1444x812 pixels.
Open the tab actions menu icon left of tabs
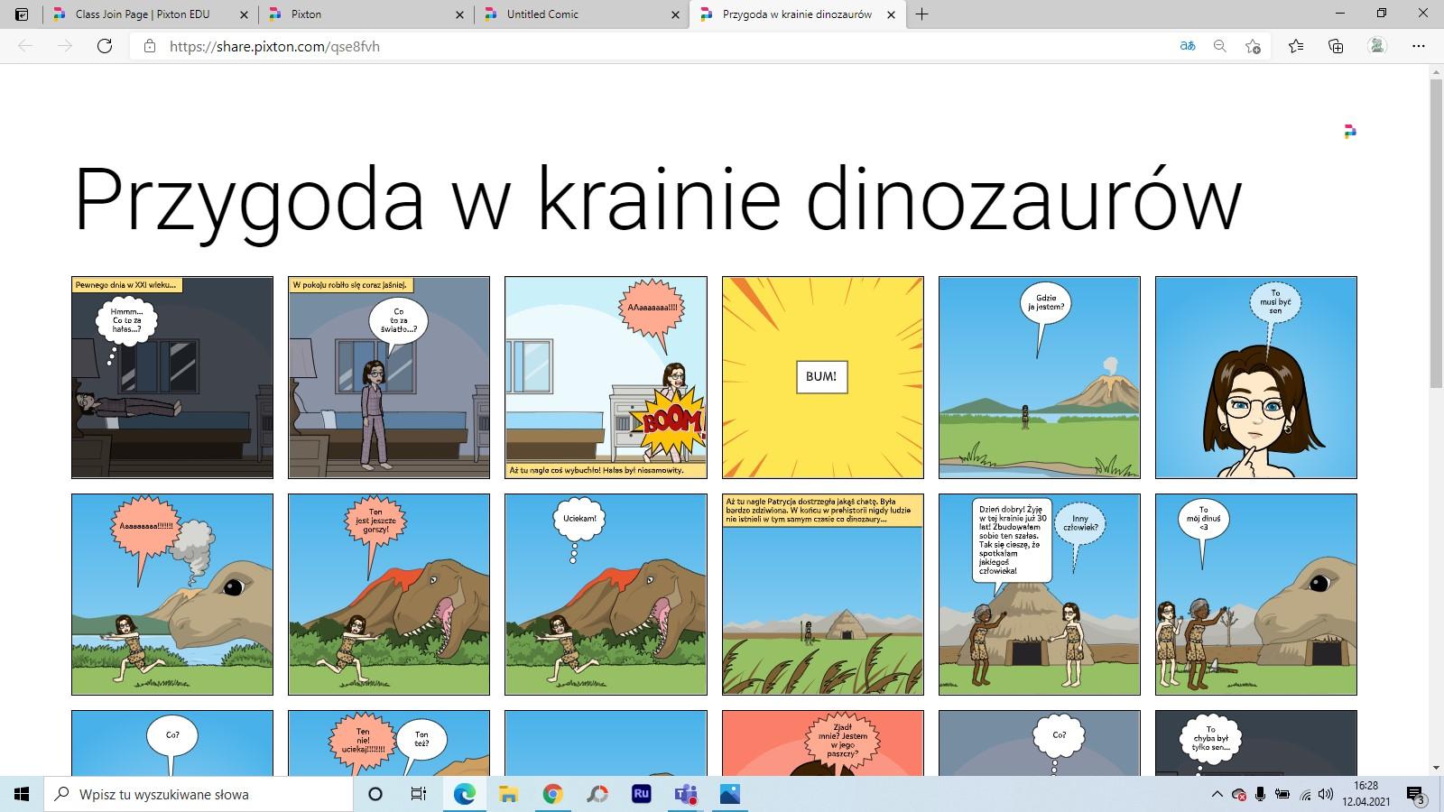click(x=22, y=14)
